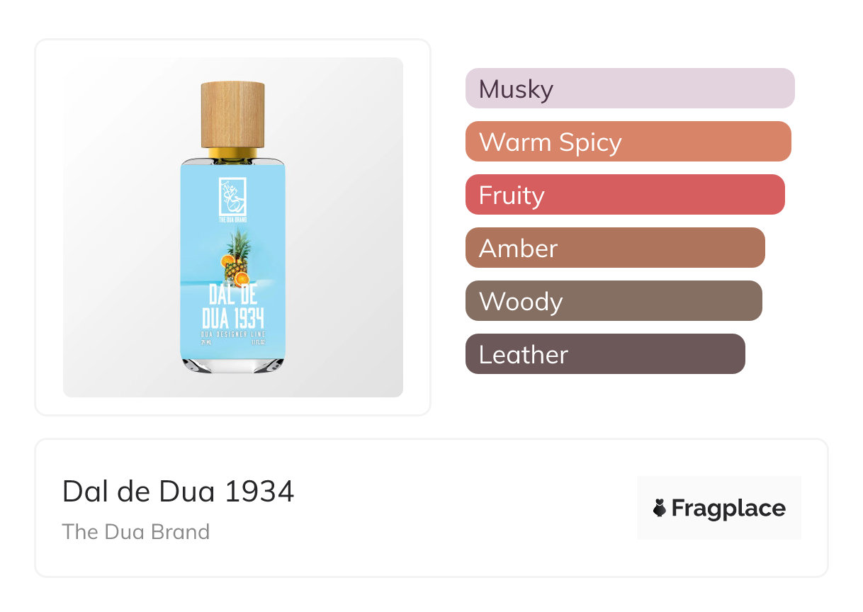Click the Woody accord bar
The width and height of the screenshot is (863, 612).
tap(613, 301)
